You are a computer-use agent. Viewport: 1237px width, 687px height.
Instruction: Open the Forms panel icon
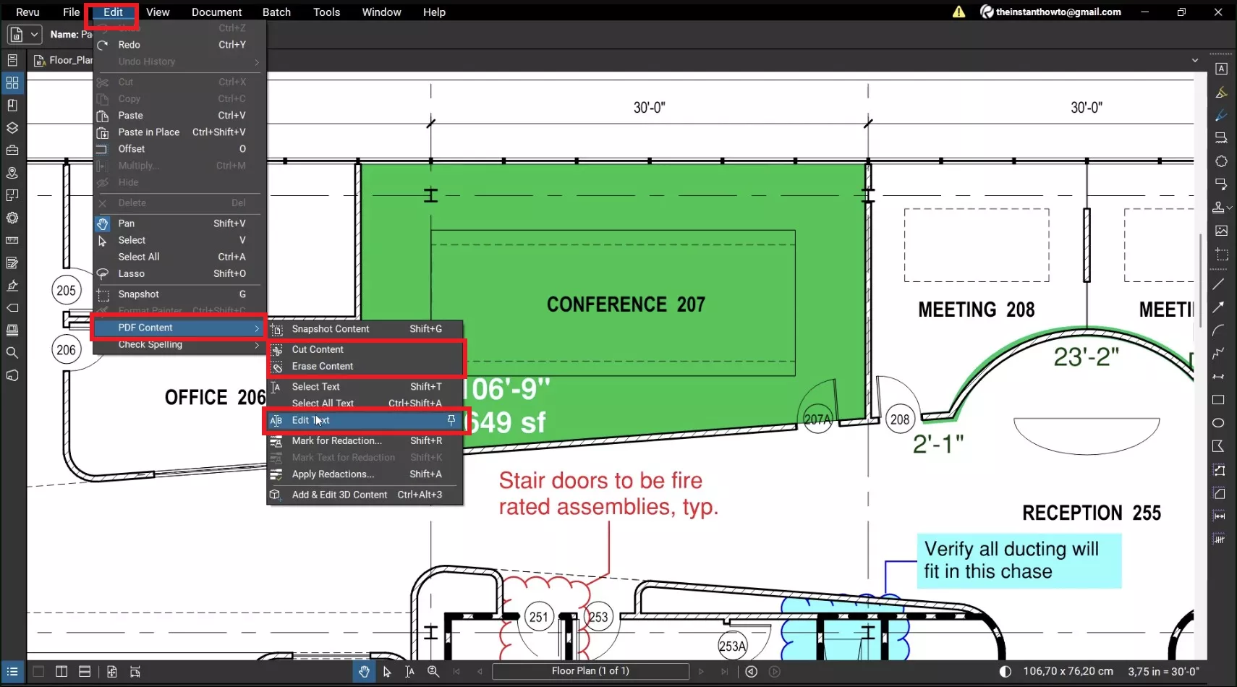tap(12, 263)
